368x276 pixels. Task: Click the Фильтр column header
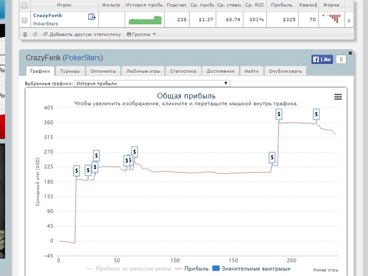tap(111, 5)
